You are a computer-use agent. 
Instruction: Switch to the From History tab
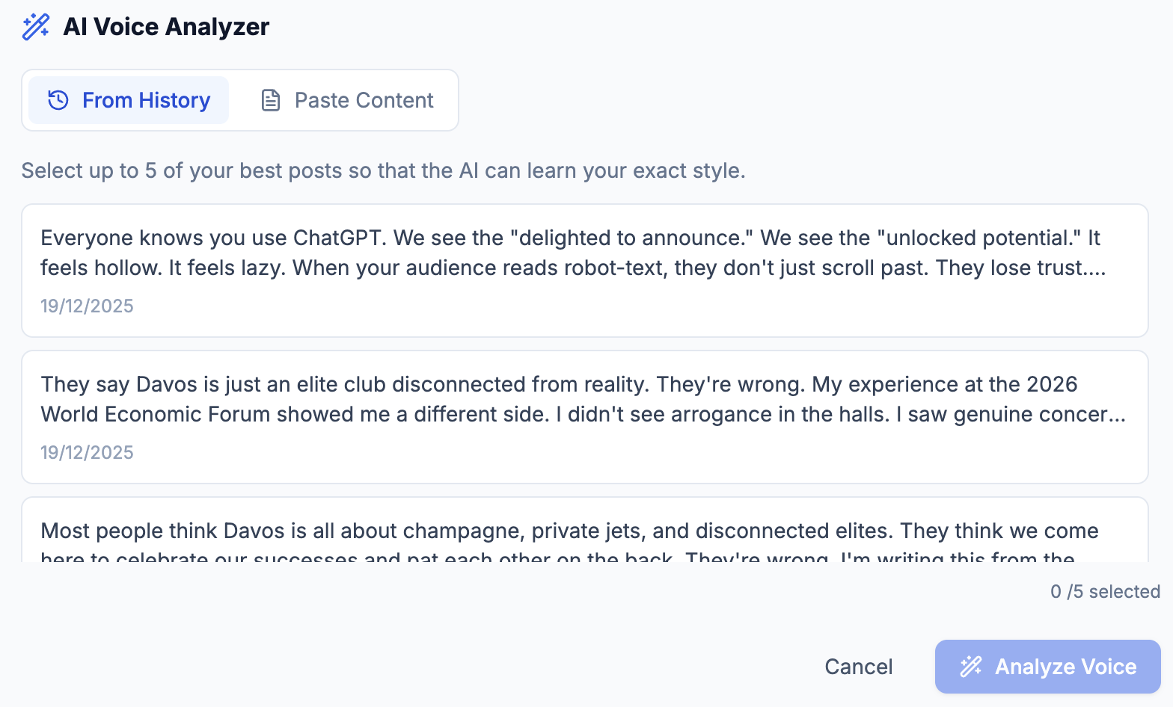click(x=129, y=100)
